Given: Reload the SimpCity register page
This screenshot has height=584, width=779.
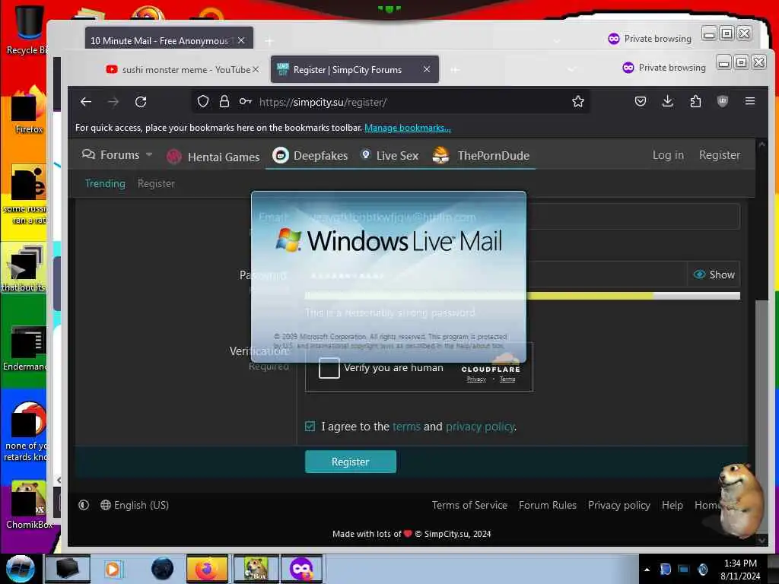Looking at the screenshot, I should pos(141,102).
